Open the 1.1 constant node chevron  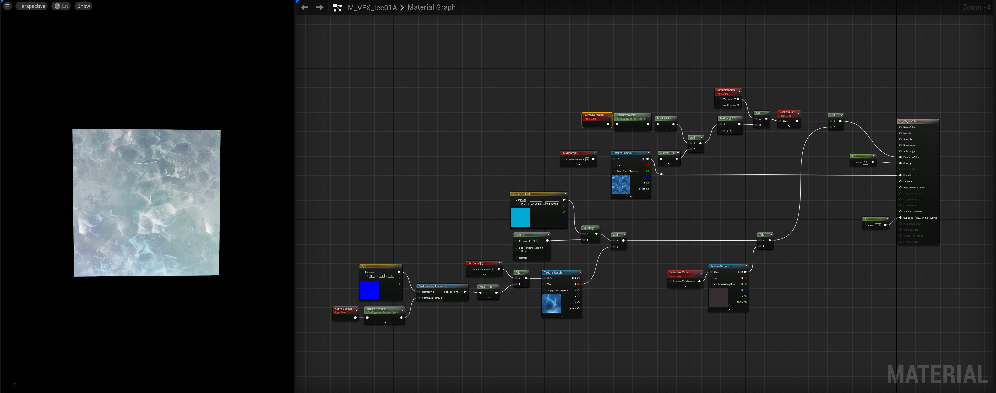(x=886, y=219)
